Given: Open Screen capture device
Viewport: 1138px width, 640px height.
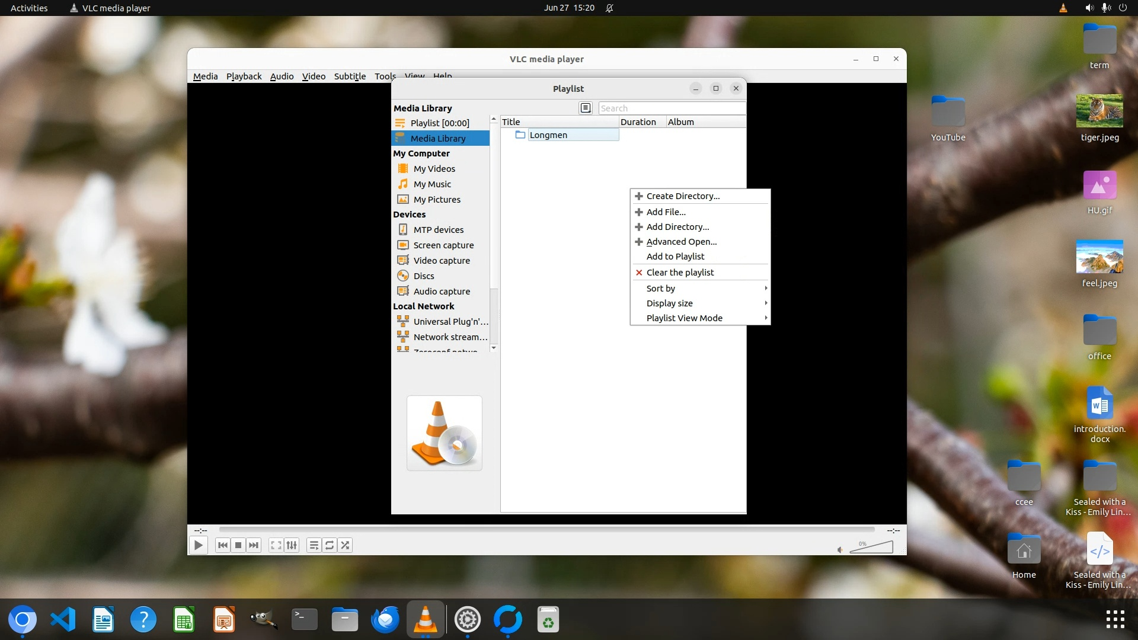Looking at the screenshot, I should coord(443,245).
